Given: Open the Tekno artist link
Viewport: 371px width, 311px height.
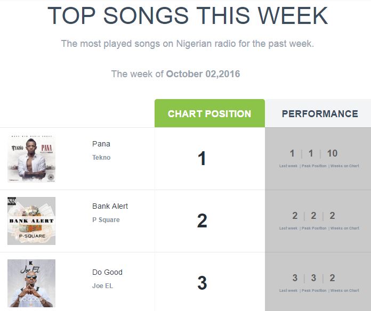Looking at the screenshot, I should click(101, 158).
